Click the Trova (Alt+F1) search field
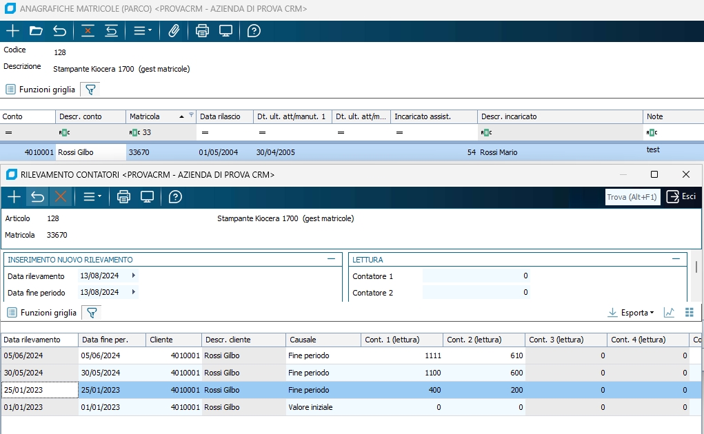 [x=632, y=197]
